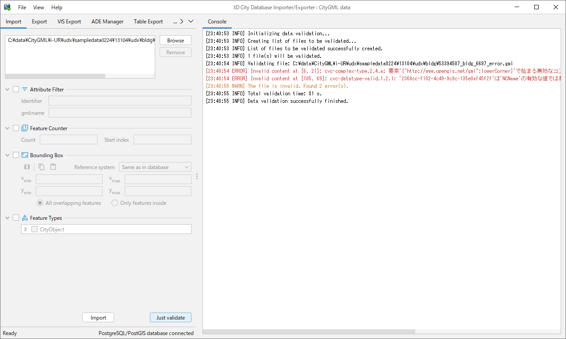Open the Help menu
This screenshot has height=339, width=566.
(57, 8)
